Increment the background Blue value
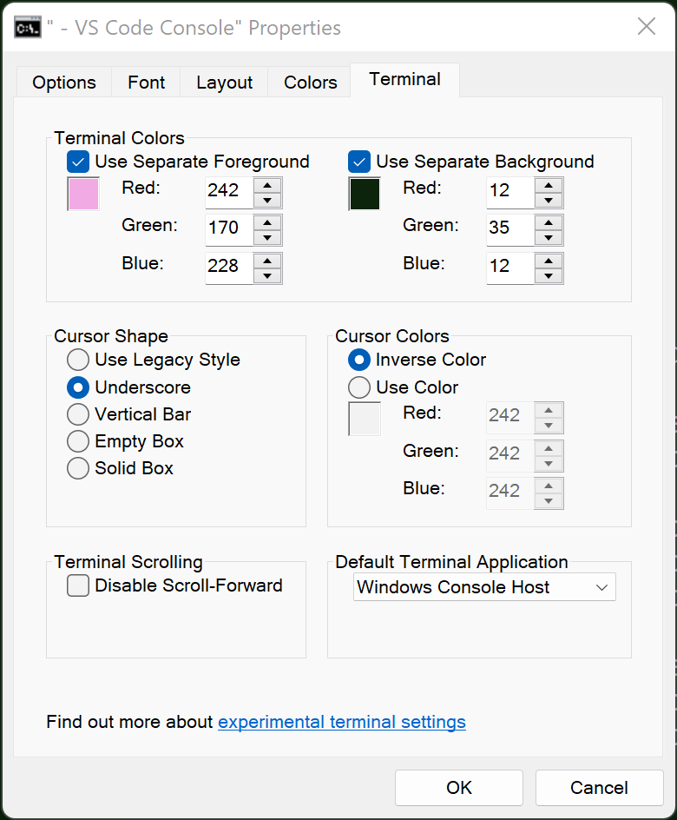This screenshot has height=820, width=677. pos(549,260)
